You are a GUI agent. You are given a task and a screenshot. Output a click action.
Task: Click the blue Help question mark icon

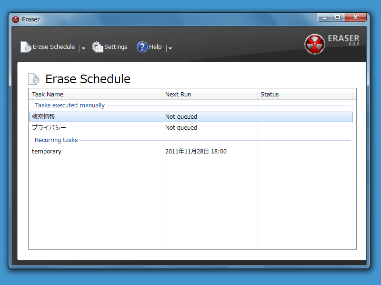pyautogui.click(x=142, y=47)
